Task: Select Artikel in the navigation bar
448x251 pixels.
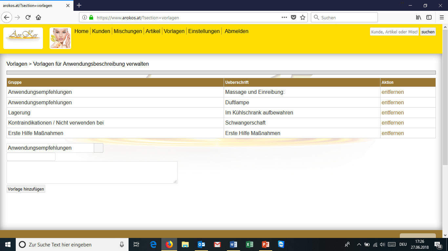Action: (153, 31)
